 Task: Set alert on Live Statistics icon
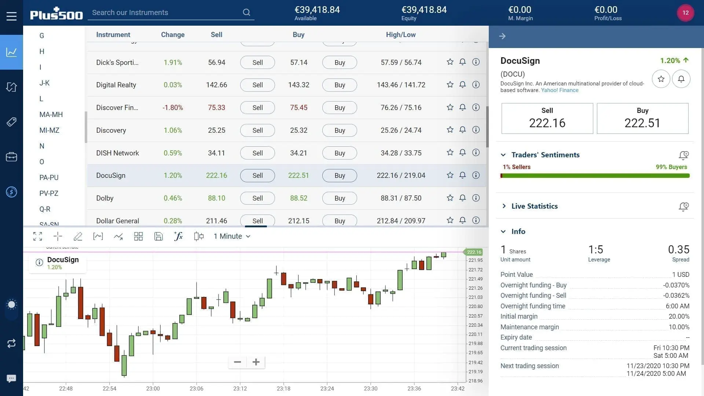pyautogui.click(x=683, y=206)
